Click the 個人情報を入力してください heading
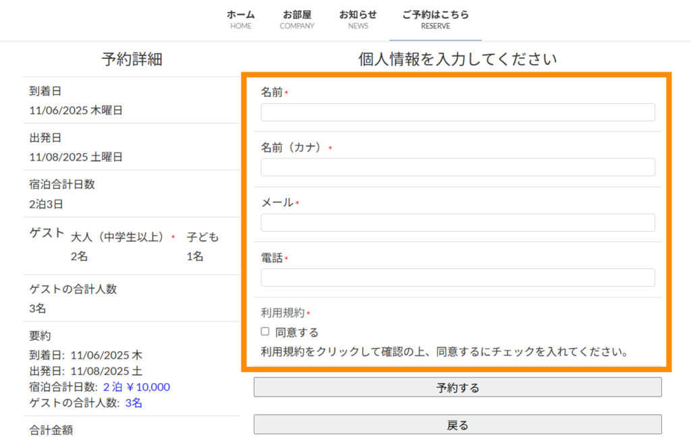Viewport: 691px width, 443px height. 458,59
